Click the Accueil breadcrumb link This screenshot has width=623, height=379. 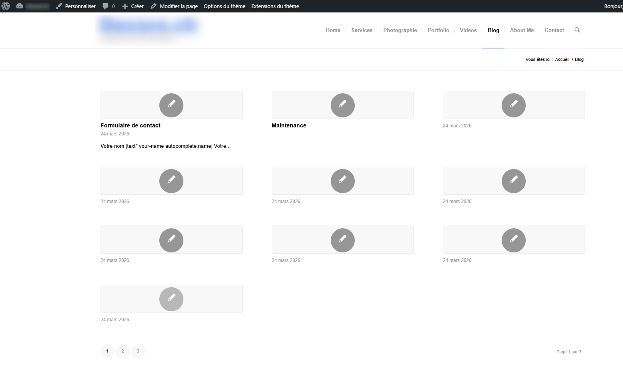pos(562,59)
